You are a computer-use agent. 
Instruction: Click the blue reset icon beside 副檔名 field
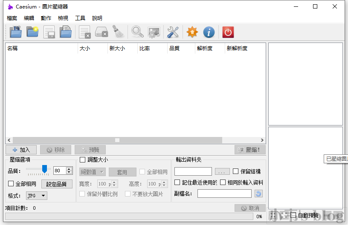tap(258, 194)
